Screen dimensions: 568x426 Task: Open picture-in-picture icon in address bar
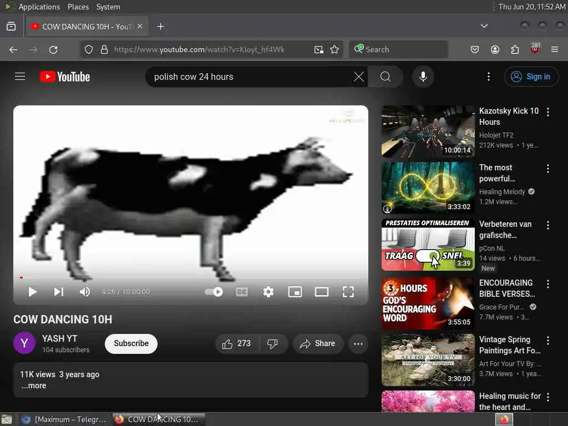[319, 49]
